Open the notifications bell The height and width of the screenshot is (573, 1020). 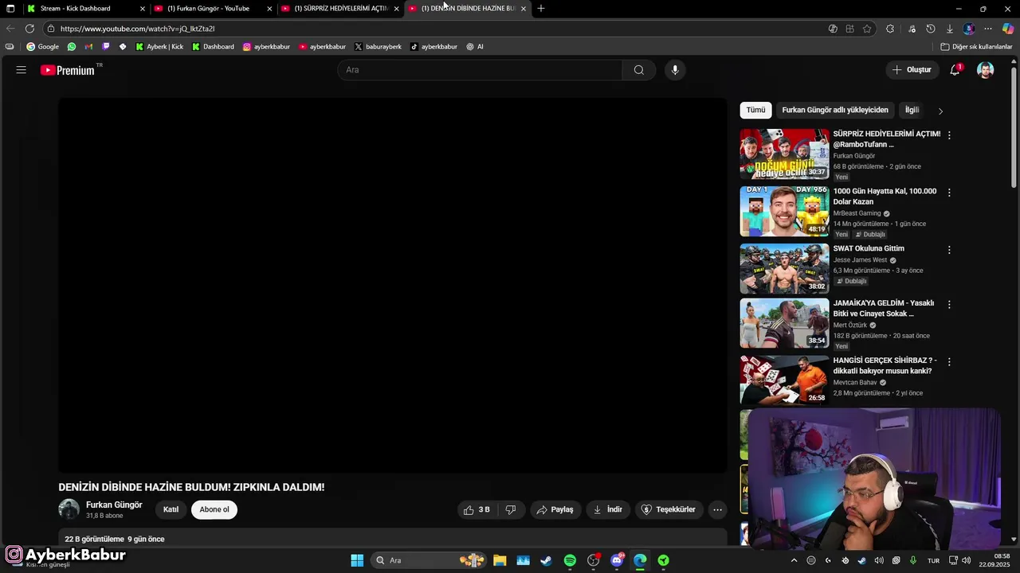click(955, 70)
